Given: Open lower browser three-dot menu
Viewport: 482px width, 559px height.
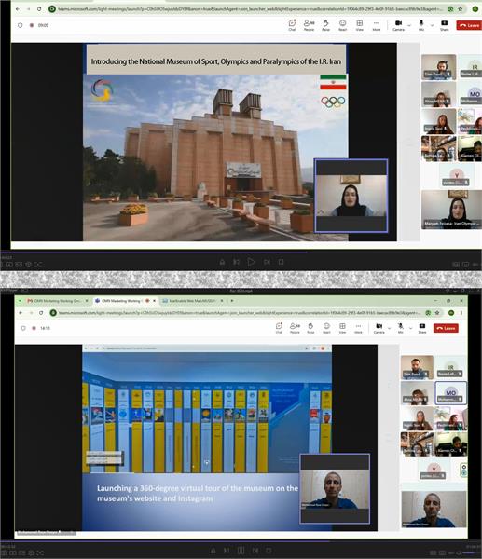Looking at the screenshot, I should [x=461, y=313].
